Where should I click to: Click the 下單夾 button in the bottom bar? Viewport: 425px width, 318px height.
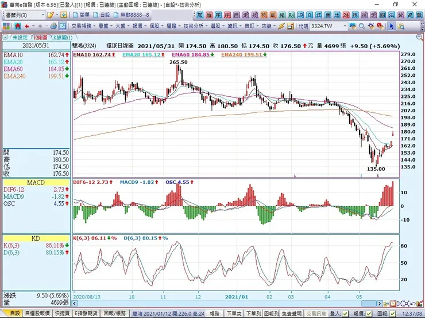[233, 314]
